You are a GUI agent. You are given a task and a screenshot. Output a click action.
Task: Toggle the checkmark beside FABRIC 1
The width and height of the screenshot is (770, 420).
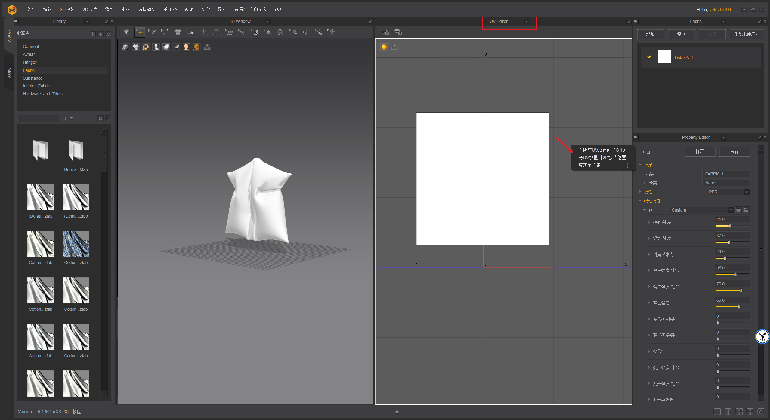coord(649,57)
